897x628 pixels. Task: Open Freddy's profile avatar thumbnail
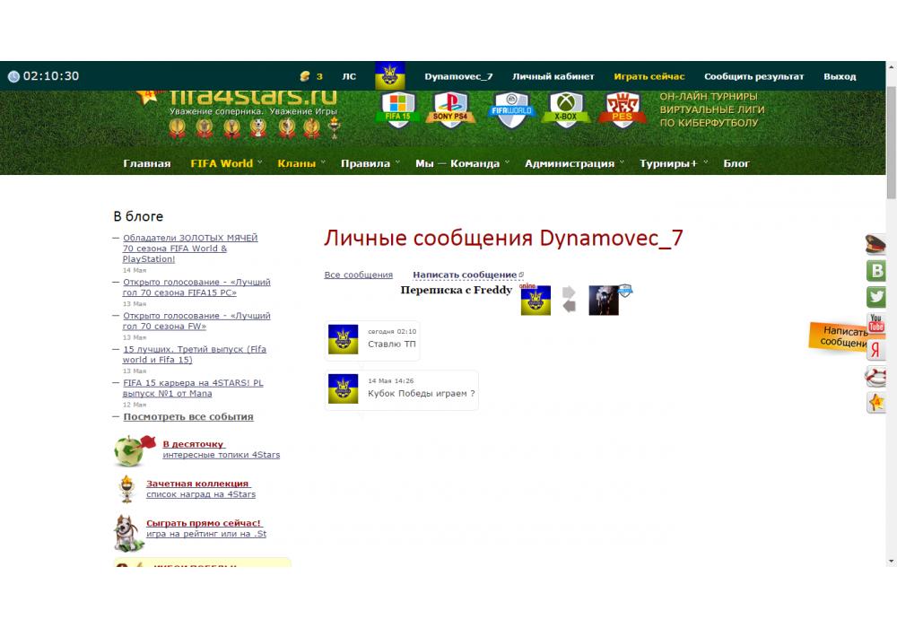(x=604, y=301)
